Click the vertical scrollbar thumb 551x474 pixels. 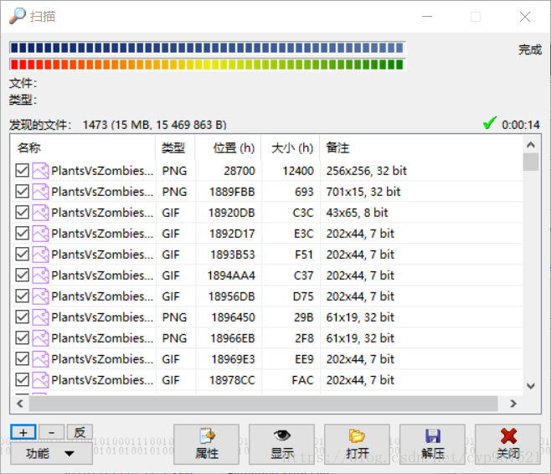(x=531, y=162)
